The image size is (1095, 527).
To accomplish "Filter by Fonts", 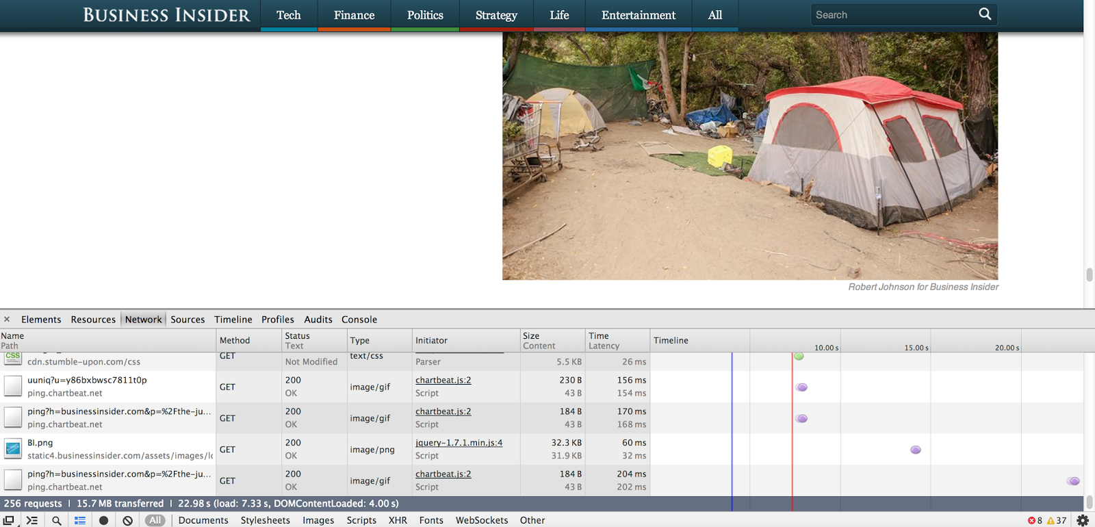I will pos(431,520).
